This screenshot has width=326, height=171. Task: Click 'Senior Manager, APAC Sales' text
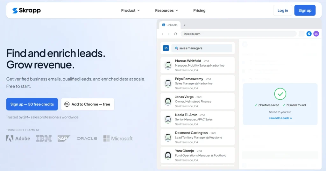click(194, 119)
